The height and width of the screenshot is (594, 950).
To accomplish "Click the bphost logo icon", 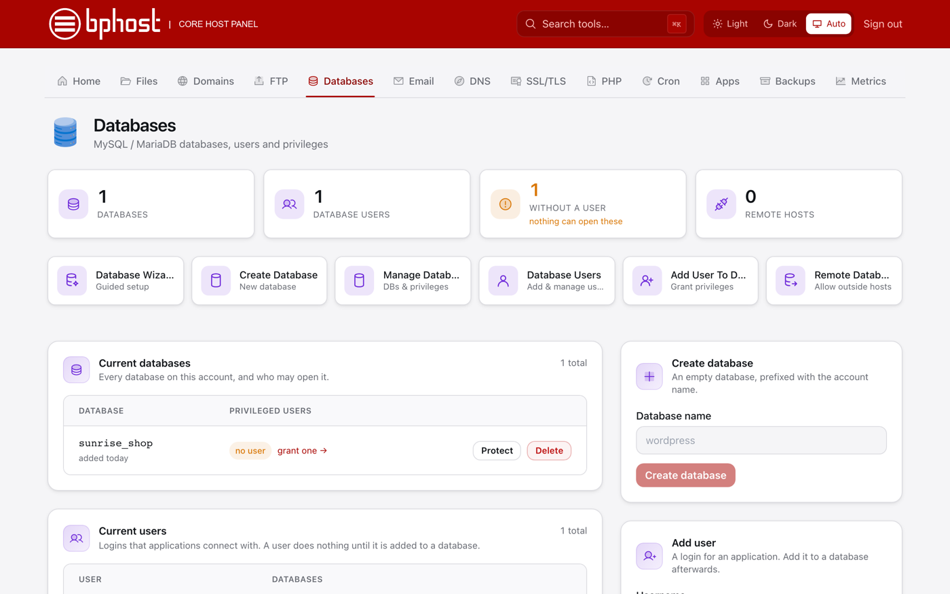I will point(65,24).
